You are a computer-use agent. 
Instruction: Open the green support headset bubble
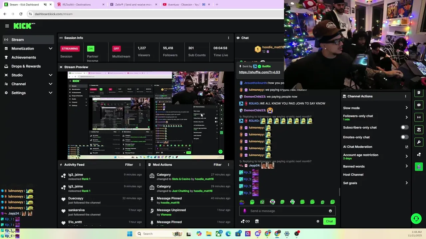pos(416,218)
